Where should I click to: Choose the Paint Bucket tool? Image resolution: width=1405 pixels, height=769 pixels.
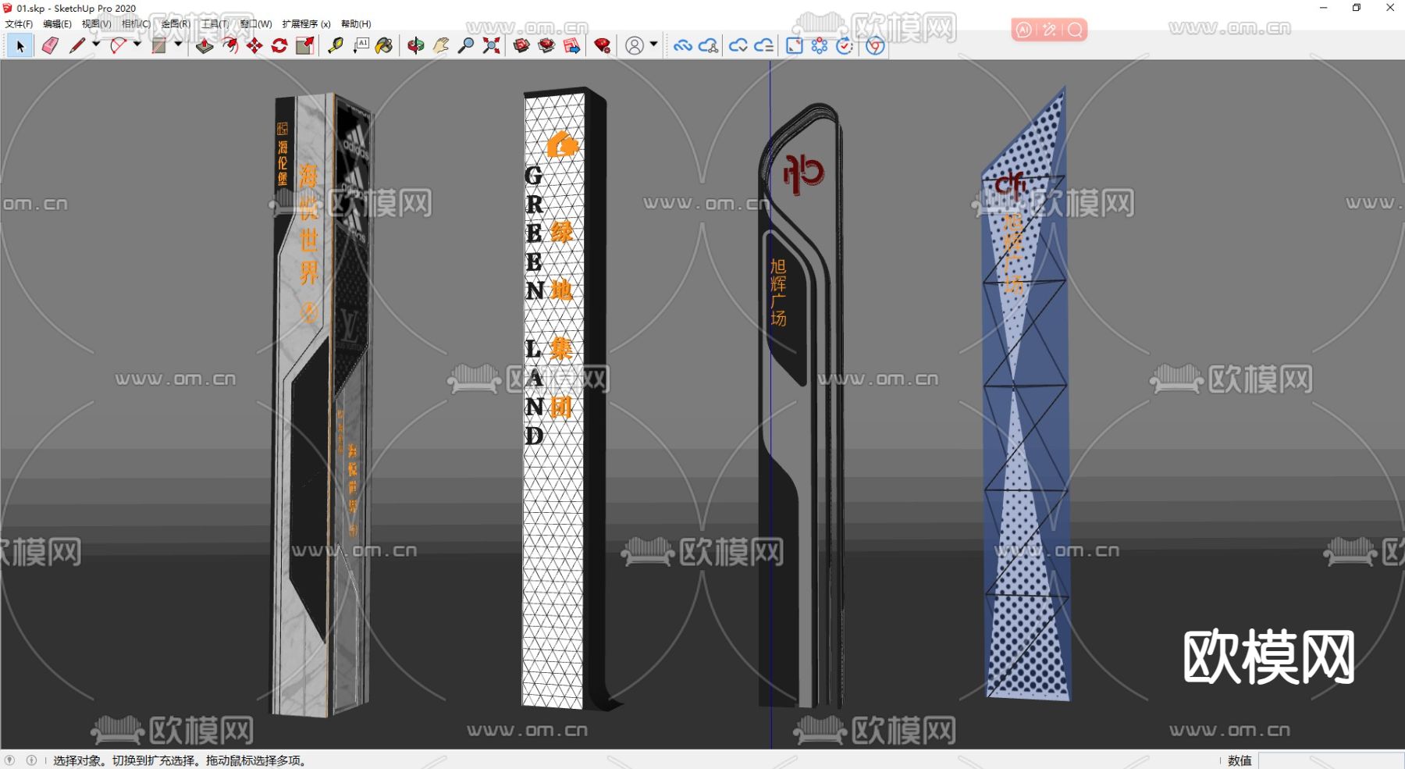[x=384, y=46]
